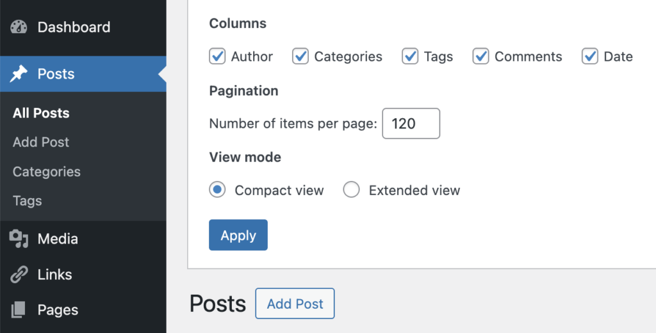Image resolution: width=656 pixels, height=333 pixels.
Task: Uncheck the Date column checkbox
Action: [x=590, y=57]
